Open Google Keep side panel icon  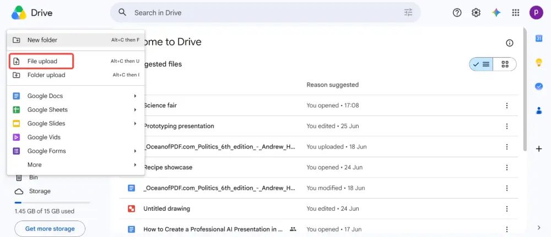tap(539, 62)
